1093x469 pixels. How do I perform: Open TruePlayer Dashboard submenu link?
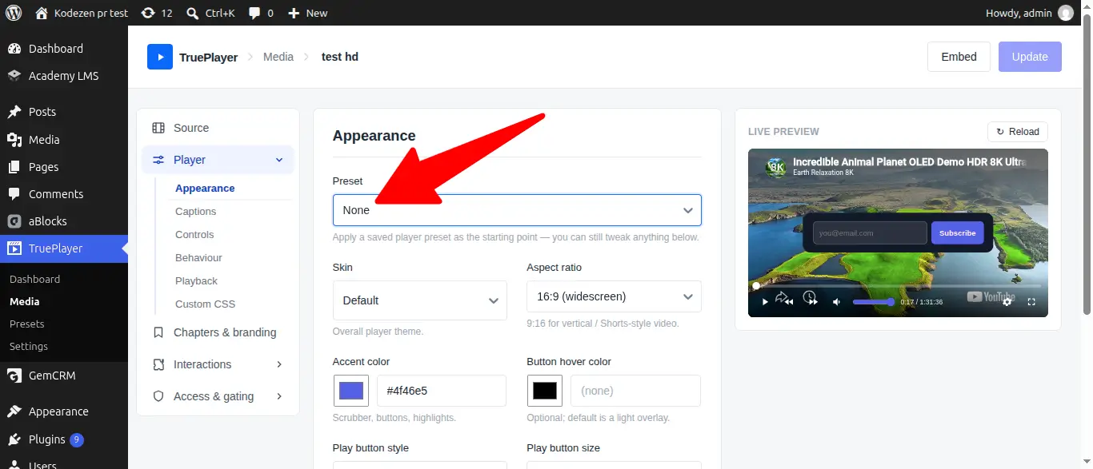point(35,279)
